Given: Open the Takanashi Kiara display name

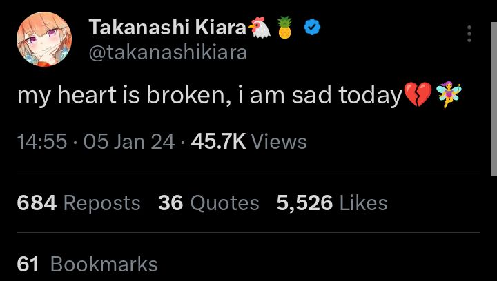Looking at the screenshot, I should 168,27.
